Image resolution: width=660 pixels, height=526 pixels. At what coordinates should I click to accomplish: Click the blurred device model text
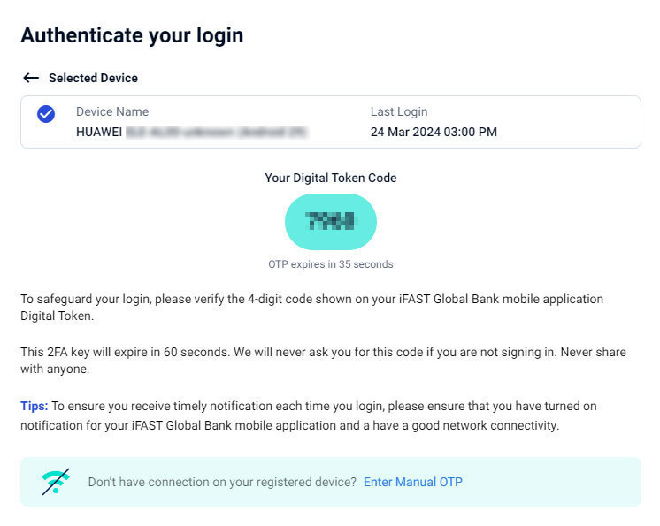click(216, 132)
